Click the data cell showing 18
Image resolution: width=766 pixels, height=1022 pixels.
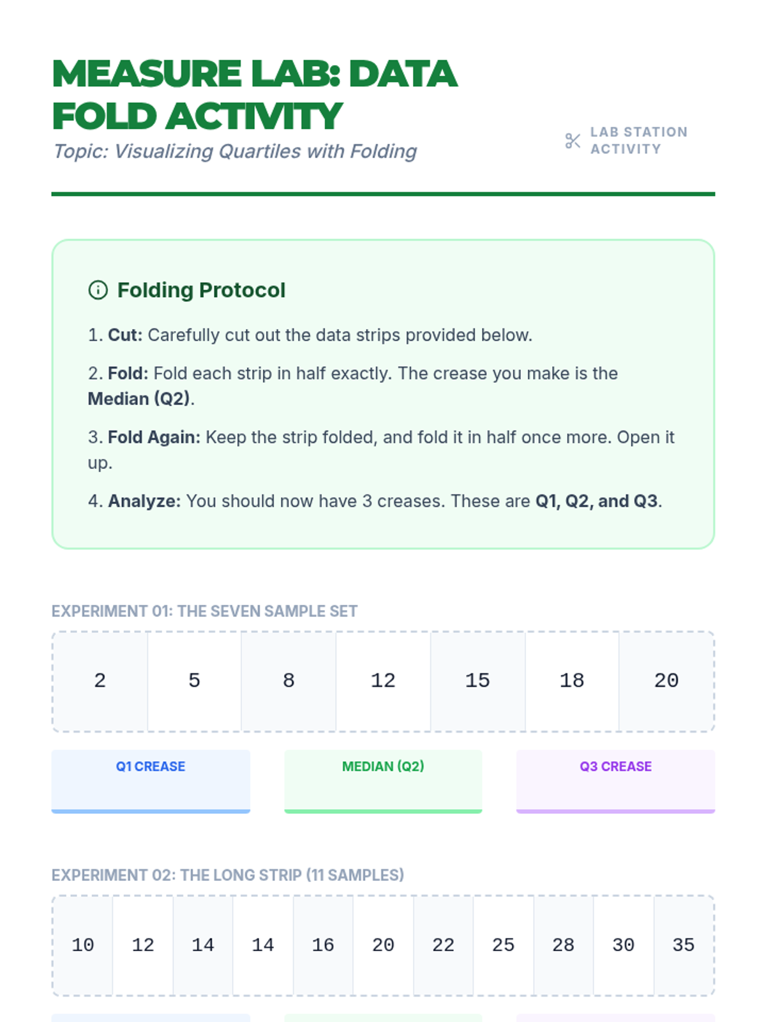pos(572,681)
